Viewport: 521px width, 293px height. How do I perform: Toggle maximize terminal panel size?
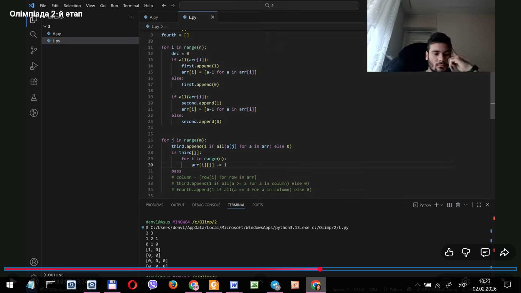[x=479, y=205]
